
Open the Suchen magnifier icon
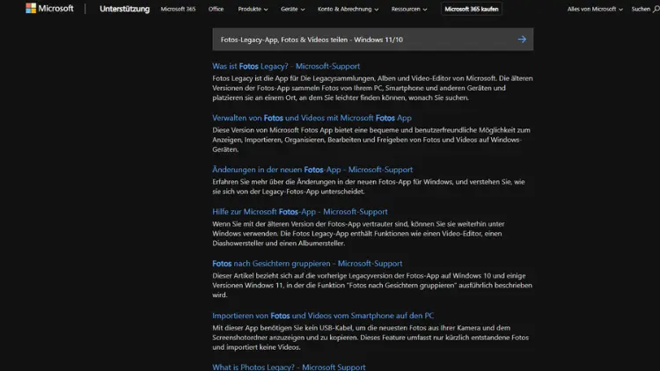coord(656,9)
